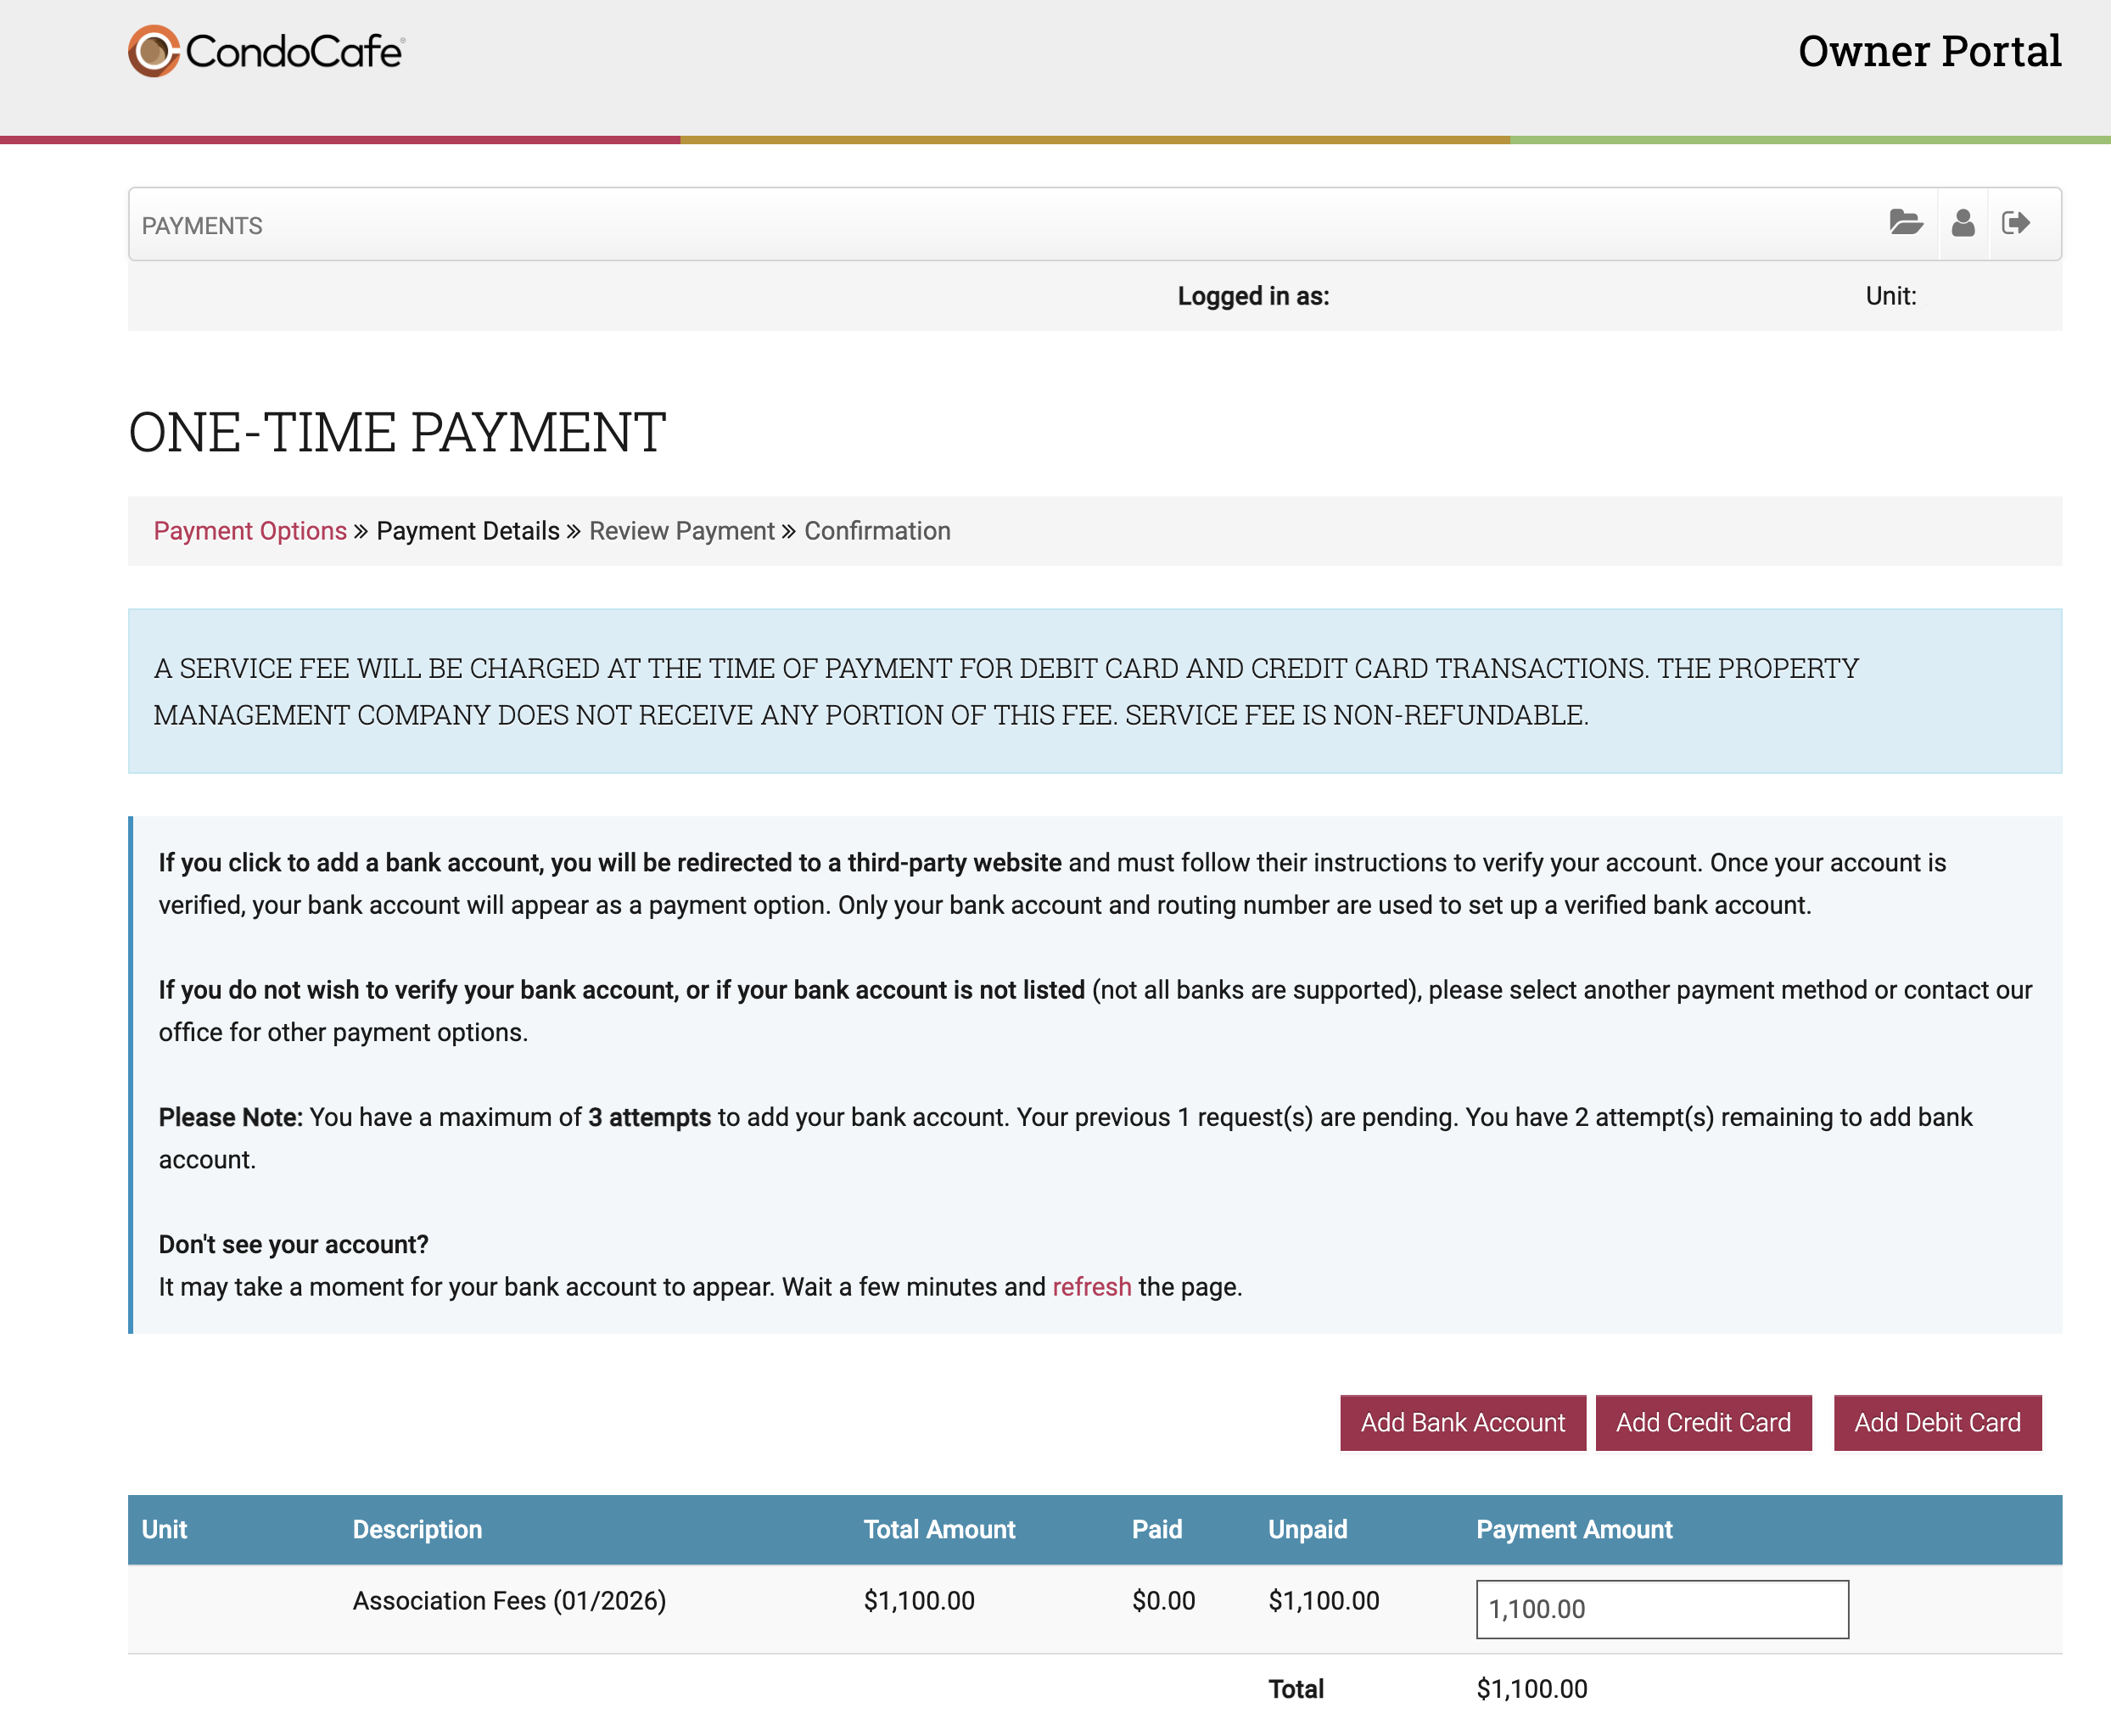Click the CondoCafe logo
Screen dimensions: 2111x1736
click(266, 51)
